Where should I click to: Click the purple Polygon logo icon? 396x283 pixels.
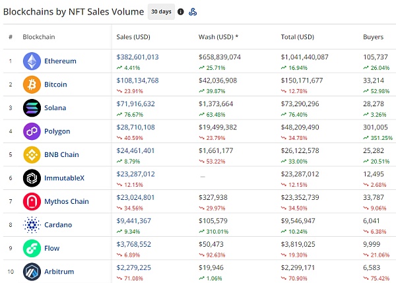pos(32,131)
